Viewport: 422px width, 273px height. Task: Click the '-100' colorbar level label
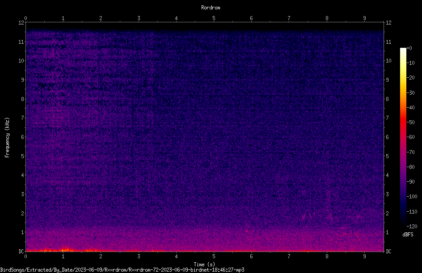click(412, 197)
